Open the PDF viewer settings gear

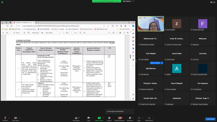tap(128, 33)
